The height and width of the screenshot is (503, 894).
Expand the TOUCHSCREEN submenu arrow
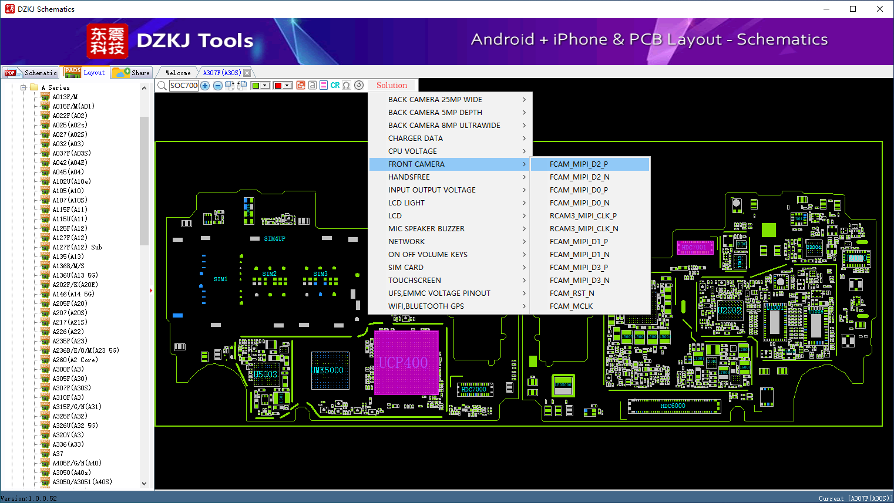coord(524,281)
